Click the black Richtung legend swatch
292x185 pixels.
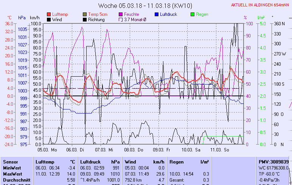85,20
